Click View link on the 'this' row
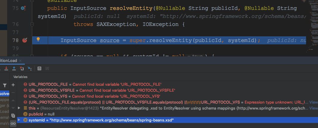Image resolution: width=318 pixels, height=128 pixels. 314,108
